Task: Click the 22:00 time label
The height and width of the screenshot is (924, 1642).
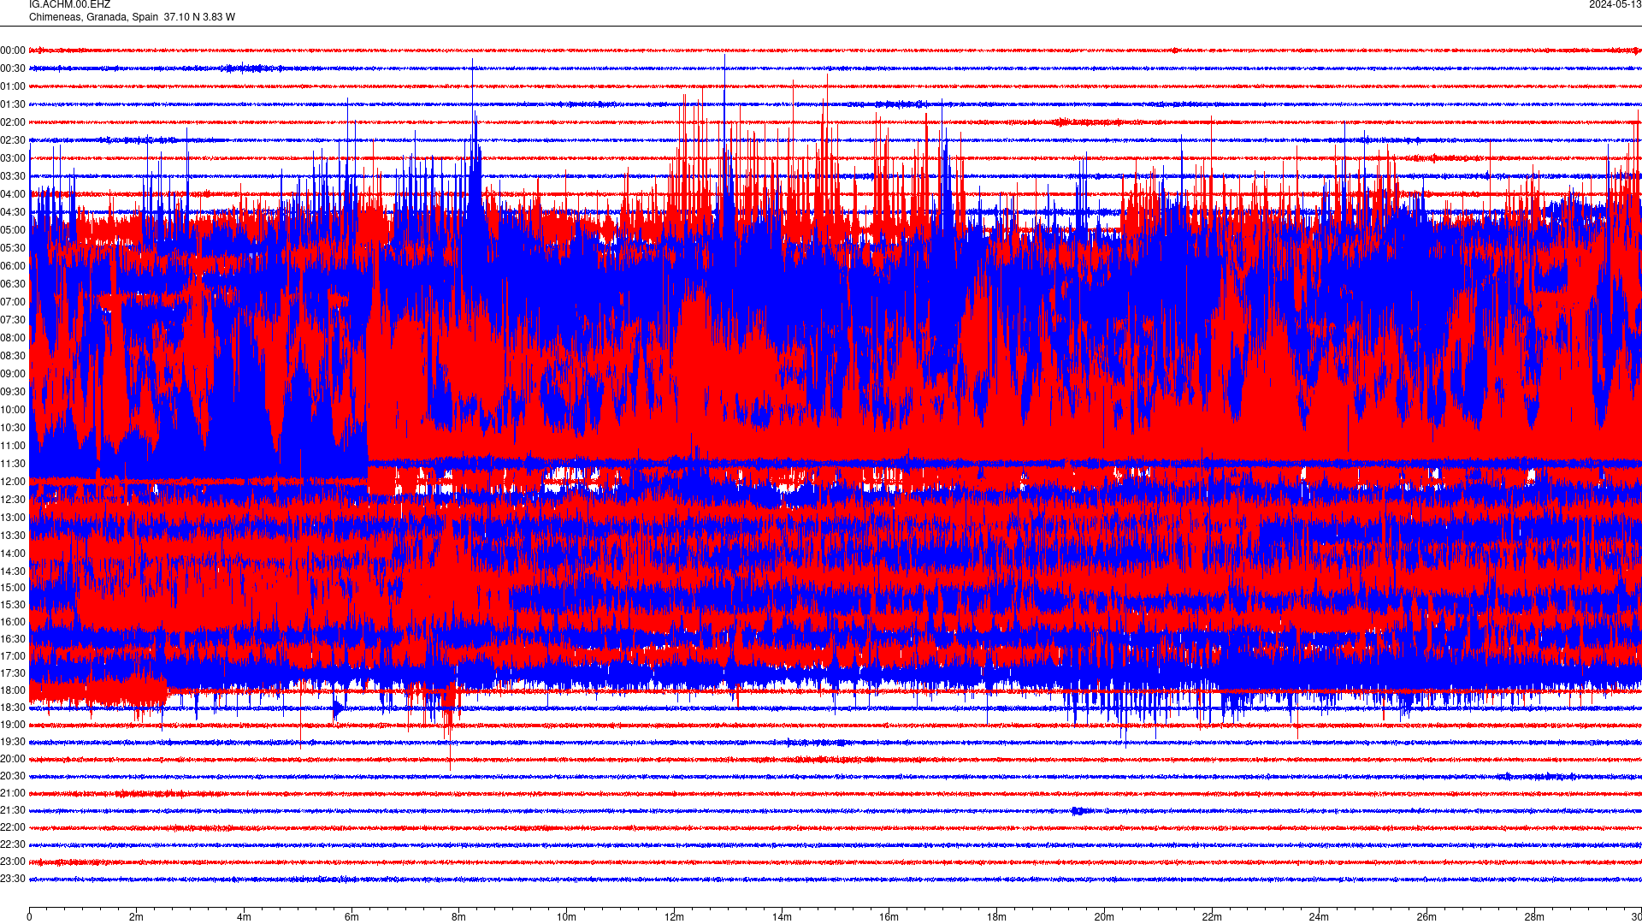Action: pos(13,827)
